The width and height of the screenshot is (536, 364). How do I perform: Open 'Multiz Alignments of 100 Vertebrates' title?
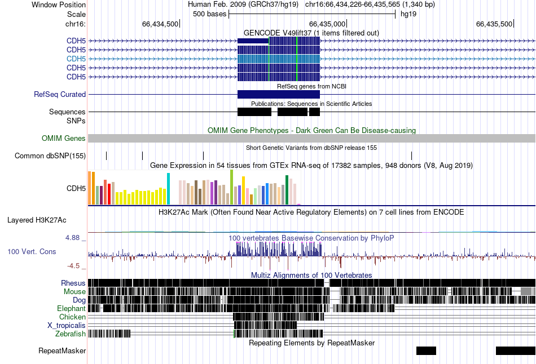pyautogui.click(x=311, y=275)
